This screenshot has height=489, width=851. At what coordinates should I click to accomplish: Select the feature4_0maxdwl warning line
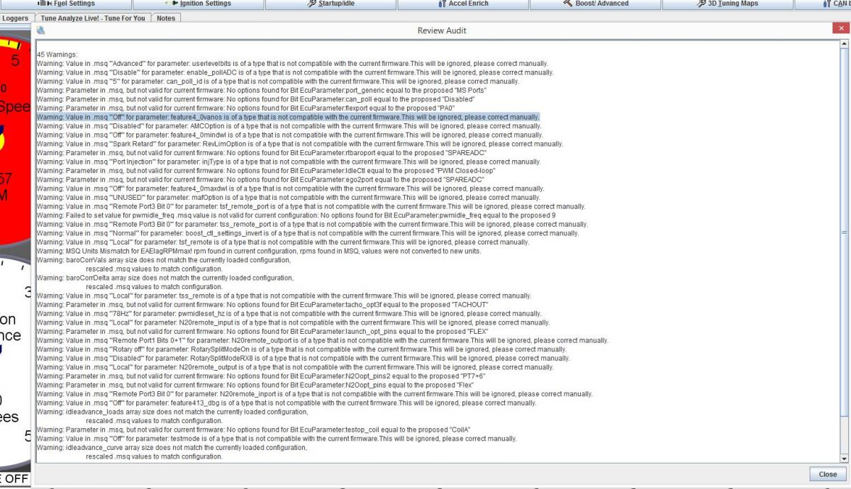(291, 189)
